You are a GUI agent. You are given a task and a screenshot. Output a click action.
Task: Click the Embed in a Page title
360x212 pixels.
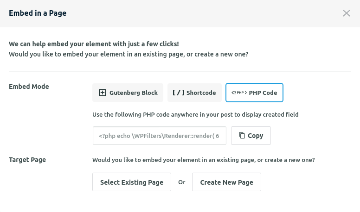38,13
